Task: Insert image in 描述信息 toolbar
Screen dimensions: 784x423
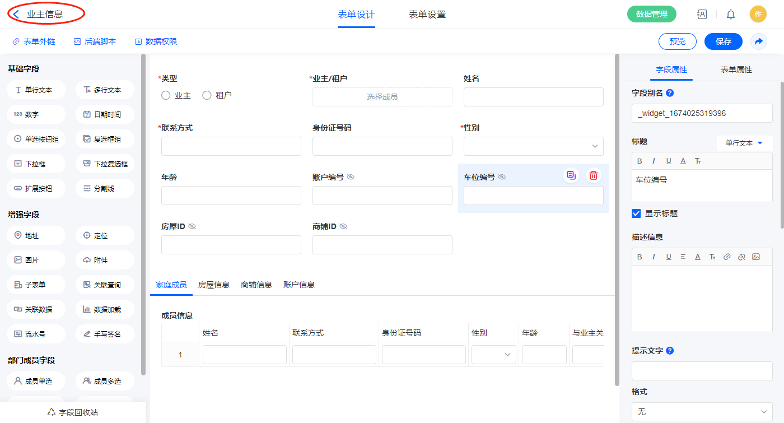Action: (755, 257)
